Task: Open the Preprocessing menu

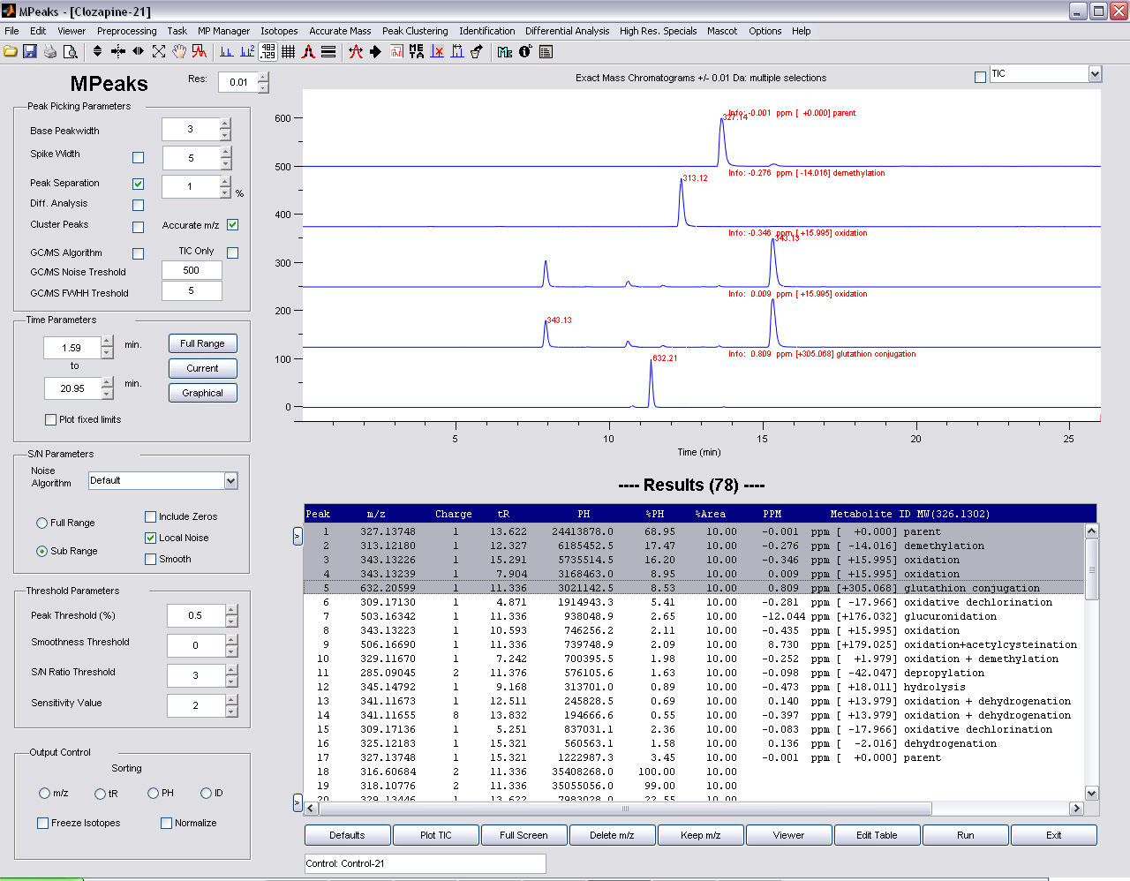Action: tap(127, 31)
